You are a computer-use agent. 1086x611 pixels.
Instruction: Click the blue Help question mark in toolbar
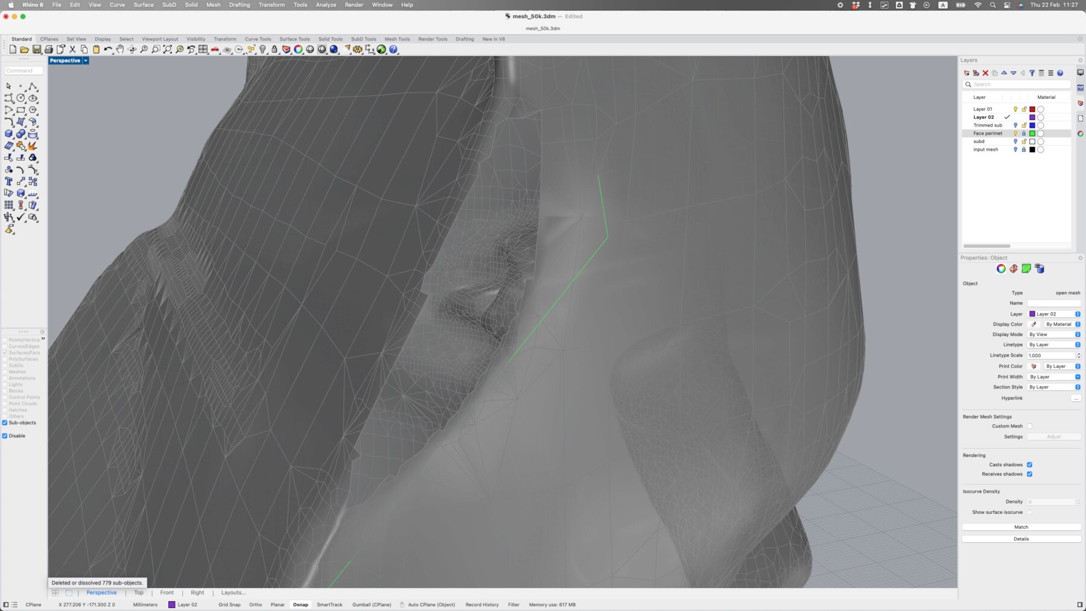pyautogui.click(x=393, y=49)
